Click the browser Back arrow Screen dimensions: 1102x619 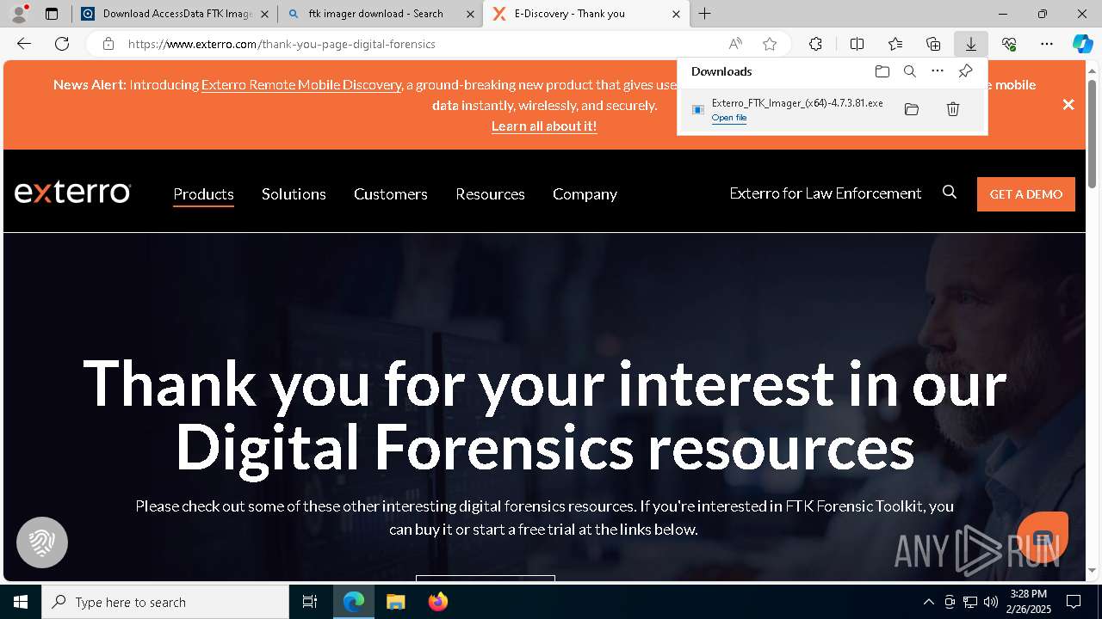coord(24,44)
